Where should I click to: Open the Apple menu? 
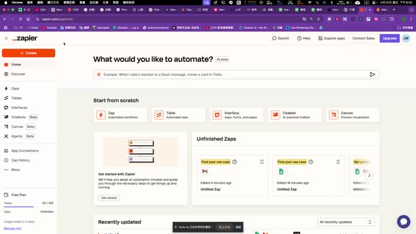[x=6, y=2]
